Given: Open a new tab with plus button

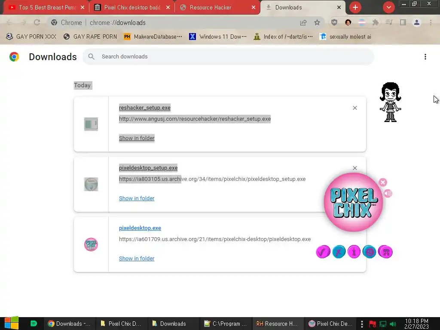Looking at the screenshot, I should click(355, 7).
